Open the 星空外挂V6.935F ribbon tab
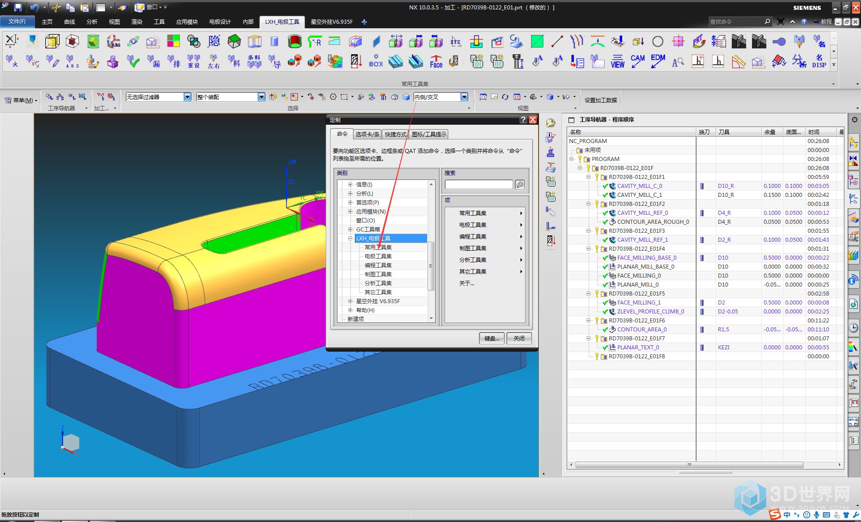The height and width of the screenshot is (522, 861). pyautogui.click(x=332, y=22)
